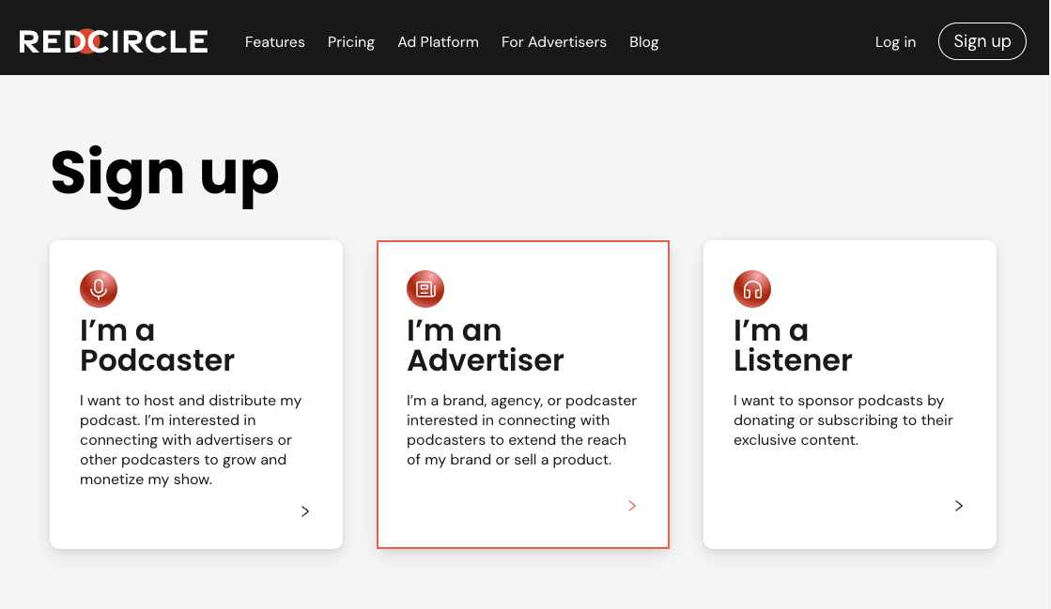The image size is (1051, 609).
Task: Choose the "I'm a Podcaster" heading
Action: [157, 345]
